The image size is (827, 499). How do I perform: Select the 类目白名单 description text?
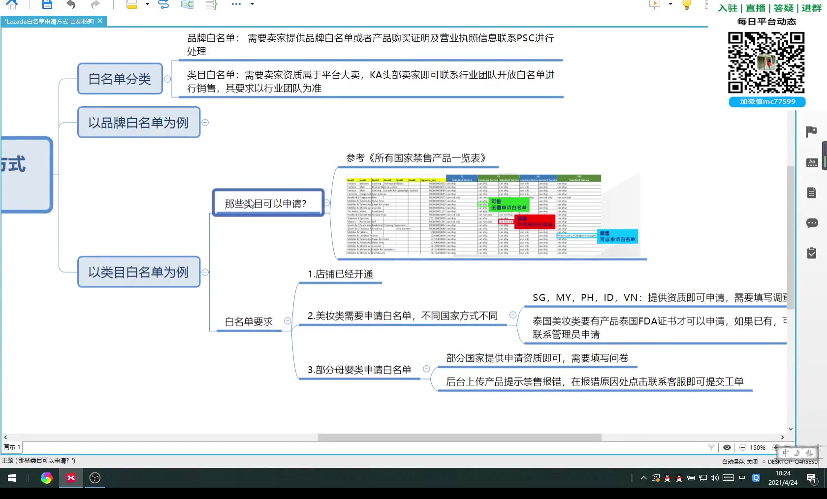click(371, 82)
